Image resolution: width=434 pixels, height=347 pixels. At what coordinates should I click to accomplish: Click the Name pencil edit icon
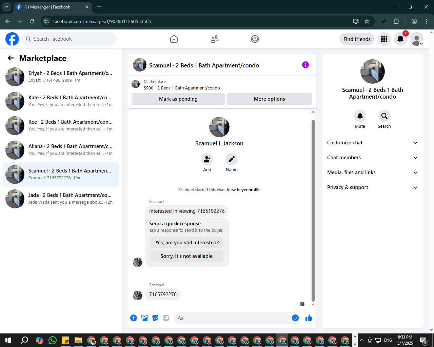[232, 159]
